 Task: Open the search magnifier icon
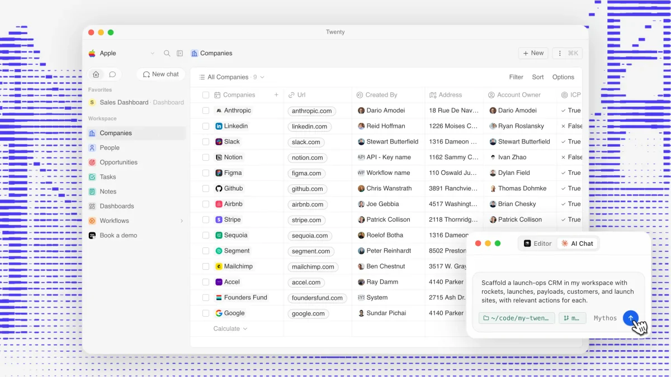[x=167, y=54]
